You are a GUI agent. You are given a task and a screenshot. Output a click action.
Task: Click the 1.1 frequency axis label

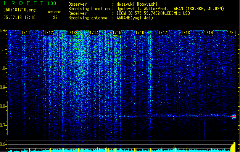[3, 49]
